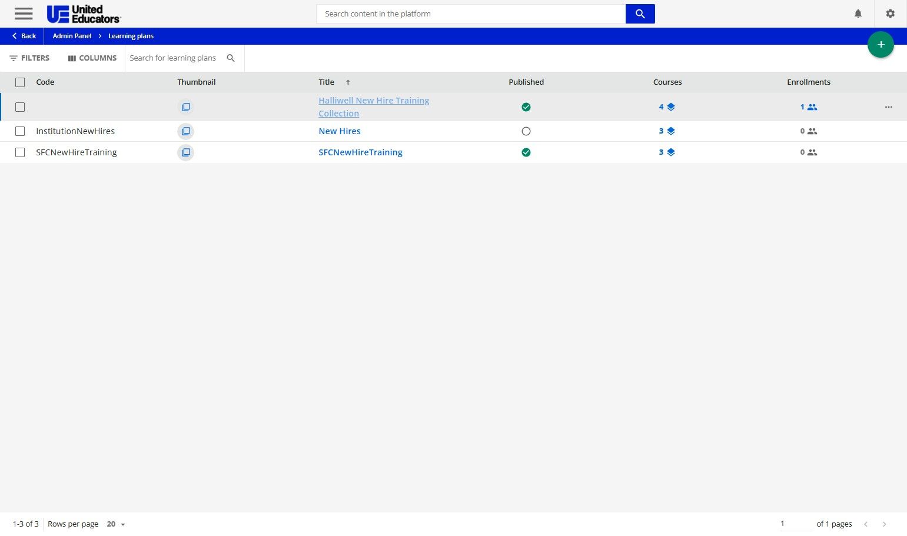This screenshot has width=907, height=536.
Task: Open the 3 courses of New Hires plan
Action: (x=667, y=131)
